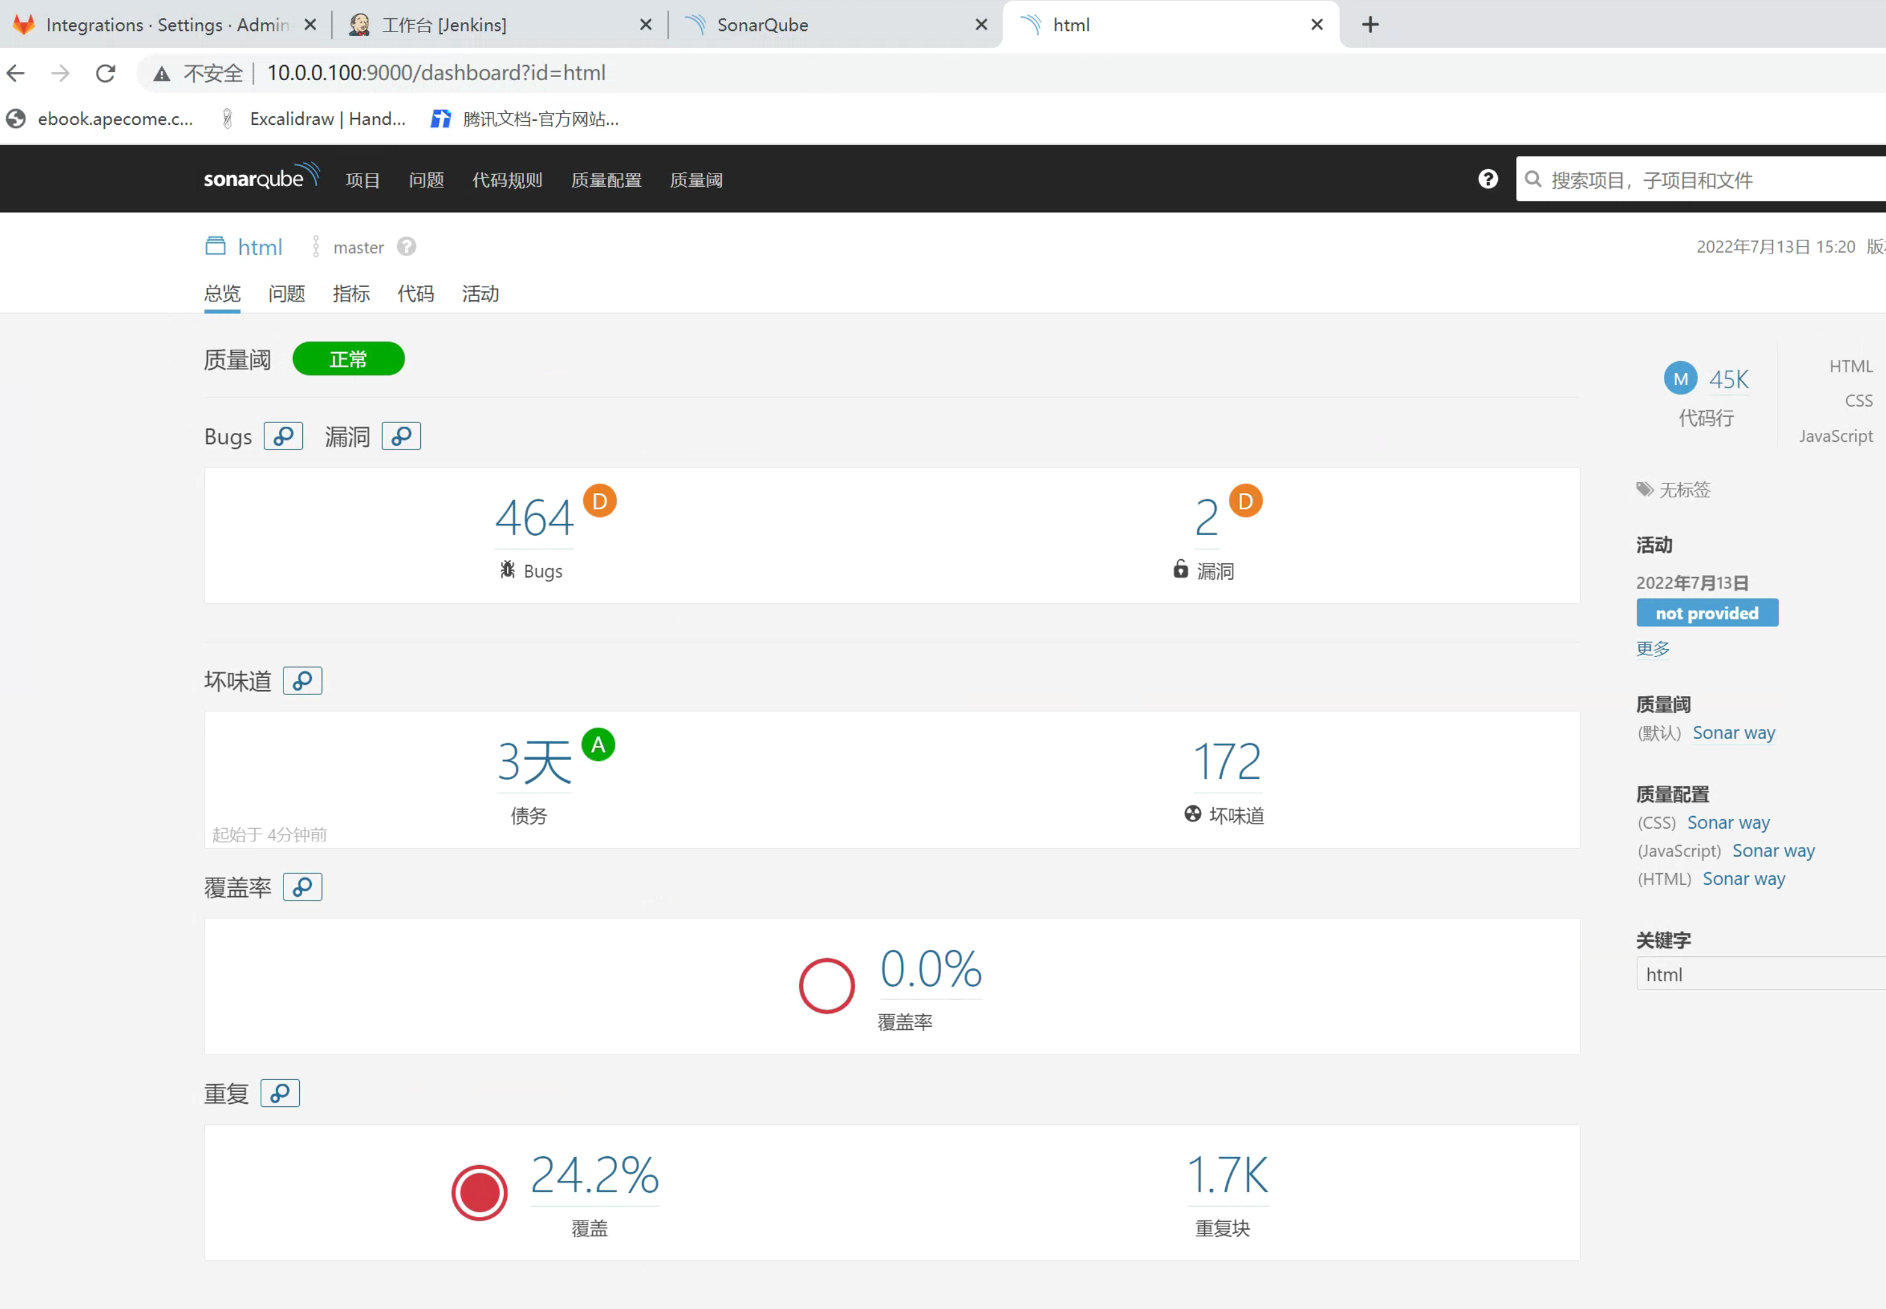Open 代码规则 in top navigation
This screenshot has height=1309, width=1886.
[507, 181]
